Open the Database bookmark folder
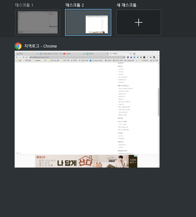The image size is (196, 217). 37,61
